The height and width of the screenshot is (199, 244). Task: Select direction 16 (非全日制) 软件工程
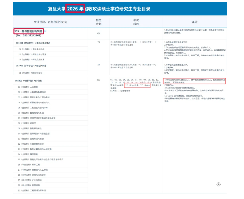point(29,165)
